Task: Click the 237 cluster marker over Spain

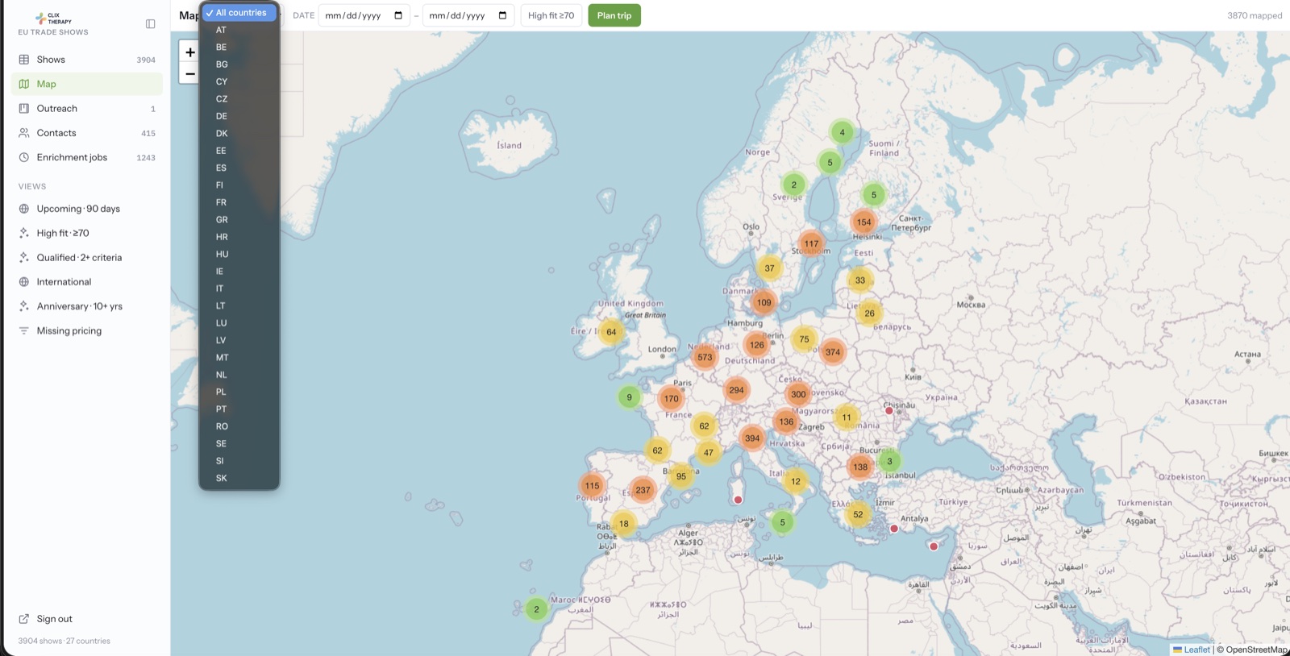Action: [643, 490]
